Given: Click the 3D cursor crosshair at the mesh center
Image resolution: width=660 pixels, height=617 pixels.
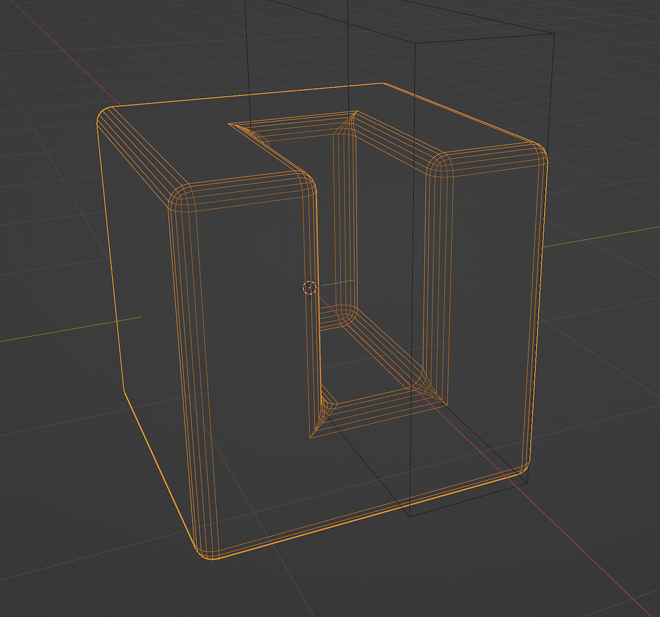Looking at the screenshot, I should click(x=309, y=288).
